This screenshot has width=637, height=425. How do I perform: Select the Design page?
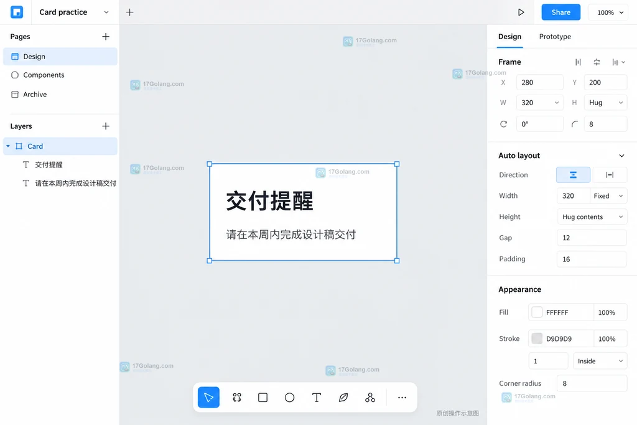(60, 57)
